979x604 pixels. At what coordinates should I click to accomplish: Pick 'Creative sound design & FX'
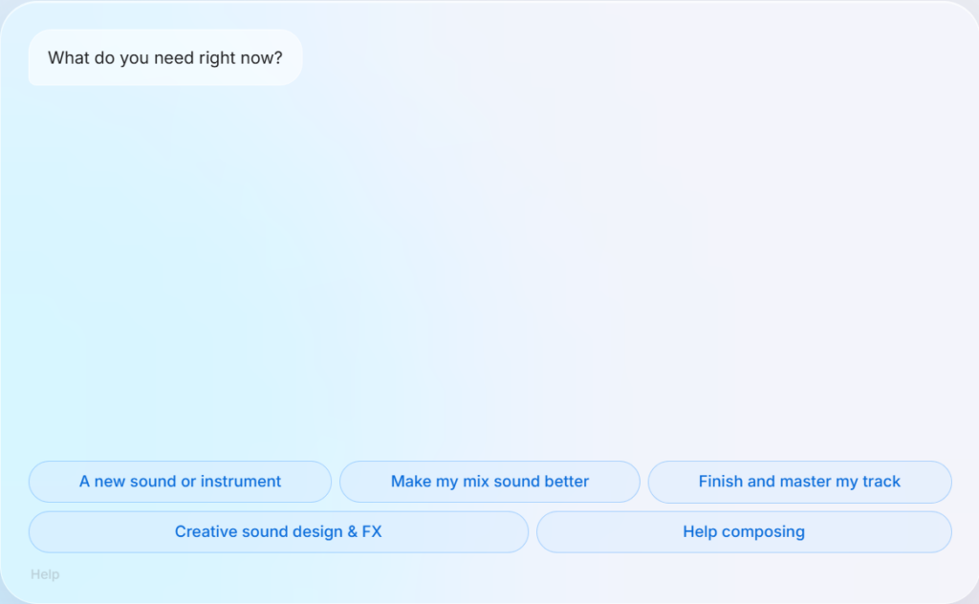pyautogui.click(x=278, y=531)
